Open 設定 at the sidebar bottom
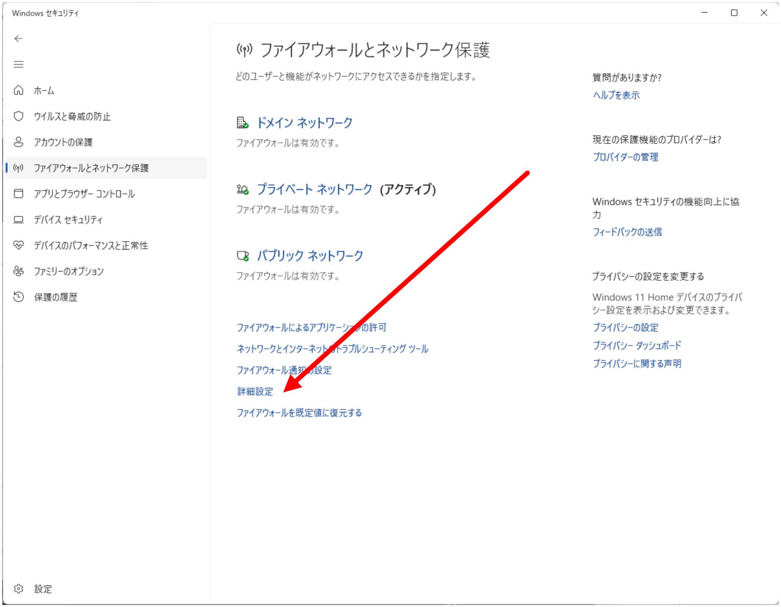The height and width of the screenshot is (607, 781). (x=42, y=589)
